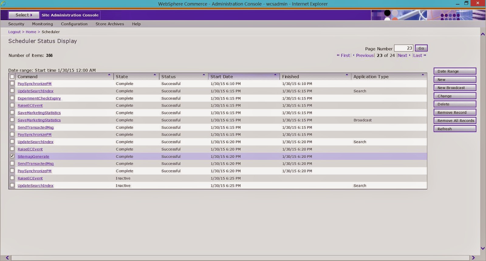
Task: Open the SendTransactedMsg 6:20 PM link
Action: click(36, 164)
